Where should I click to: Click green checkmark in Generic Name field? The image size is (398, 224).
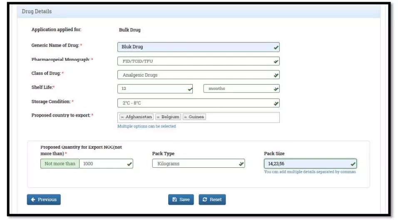pyautogui.click(x=276, y=47)
